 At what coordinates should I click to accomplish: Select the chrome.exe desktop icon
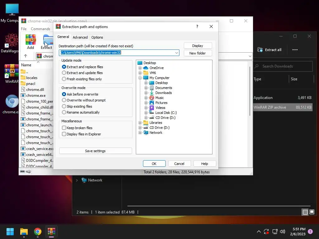coord(12,104)
